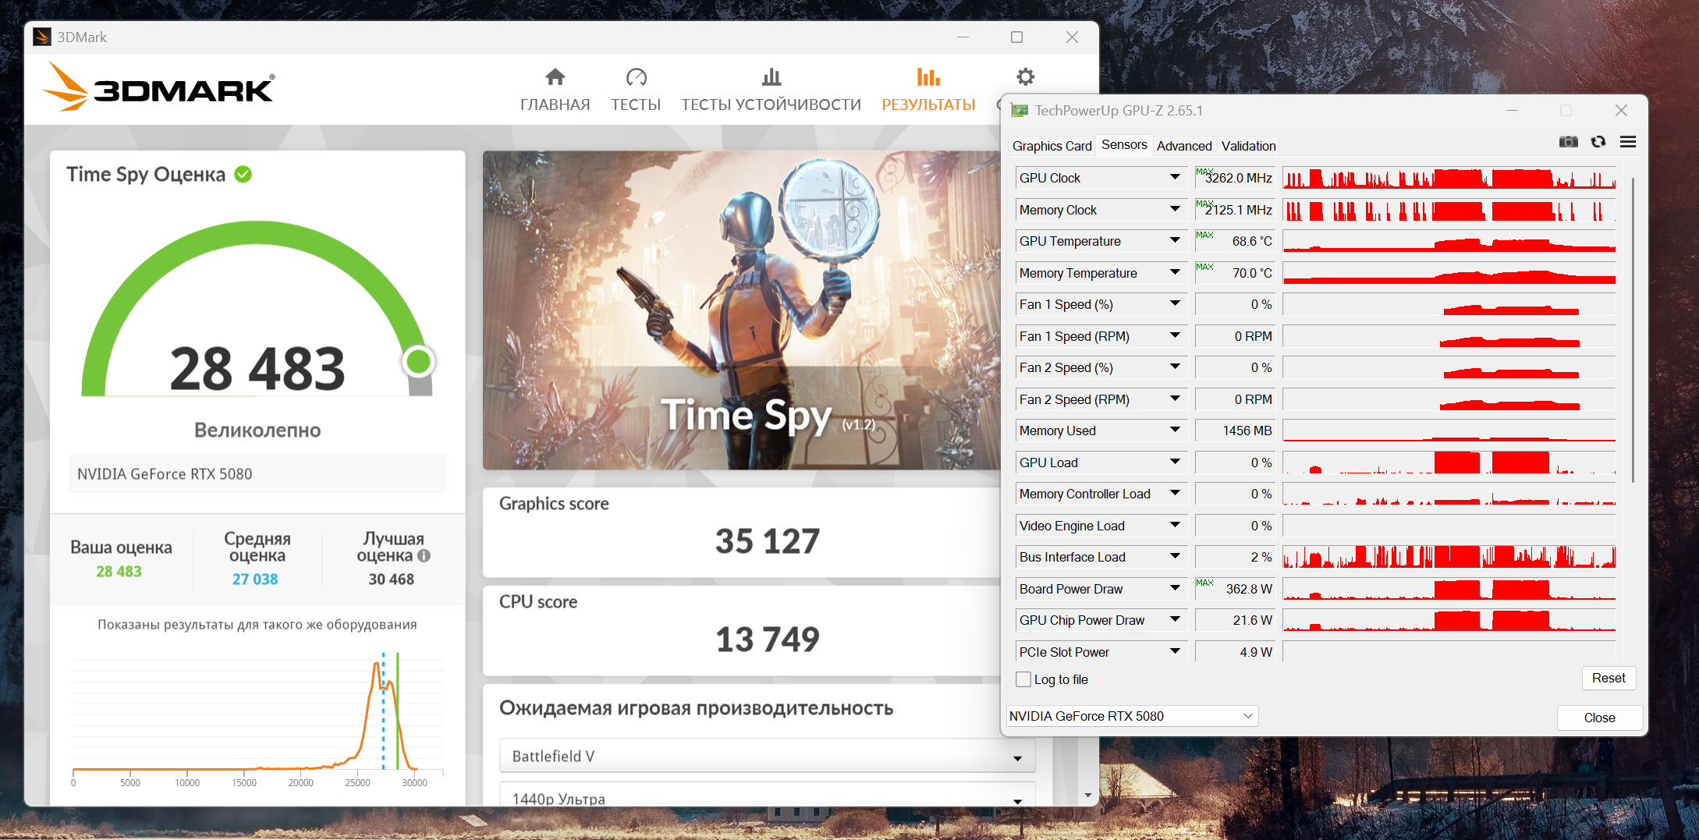Open the Memory Controller Load dropdown
This screenshot has height=840, width=1699.
[x=1175, y=494]
